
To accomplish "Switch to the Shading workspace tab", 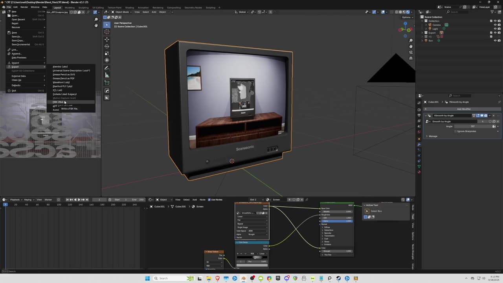I will (129, 7).
